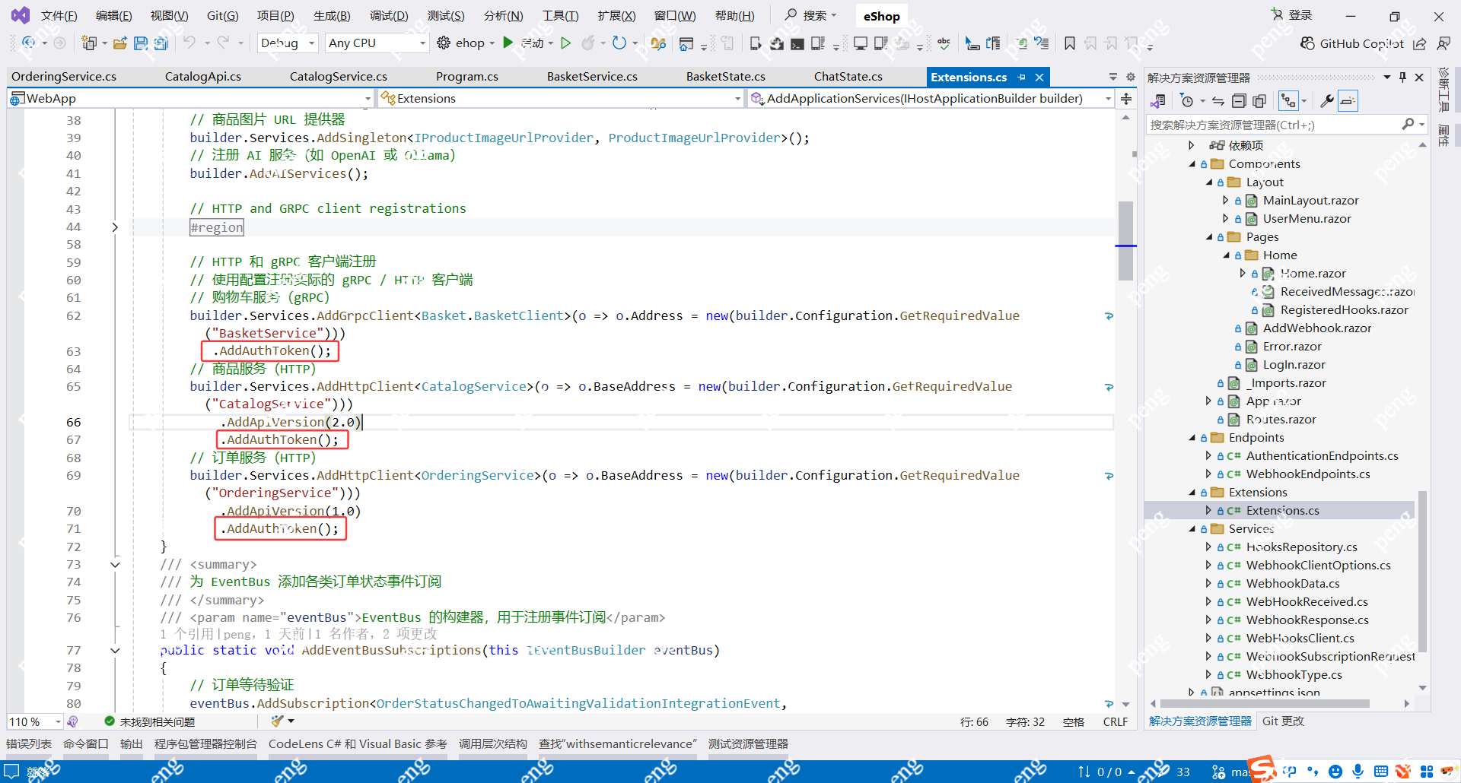
Task: Expand the collapsed #region at line 44
Action: [115, 227]
